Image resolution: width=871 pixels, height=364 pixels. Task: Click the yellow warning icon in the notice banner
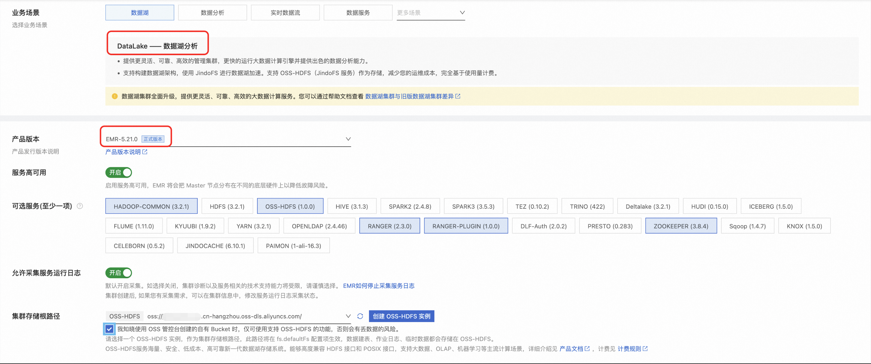(x=115, y=96)
